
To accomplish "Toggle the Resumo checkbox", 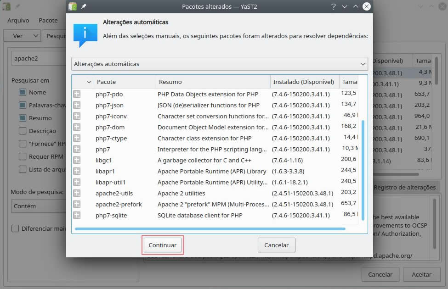I will tap(23, 118).
